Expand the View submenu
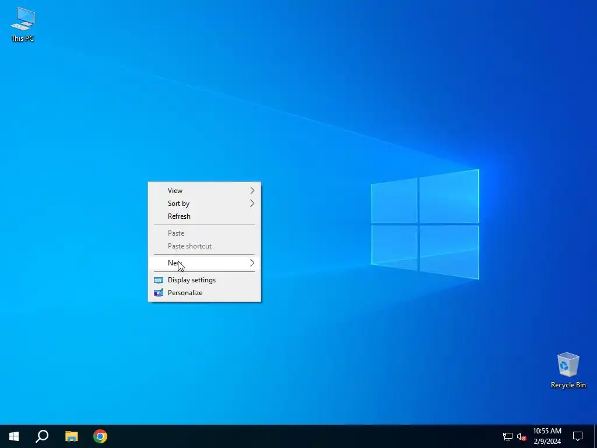Image resolution: width=597 pixels, height=448 pixels. [205, 191]
